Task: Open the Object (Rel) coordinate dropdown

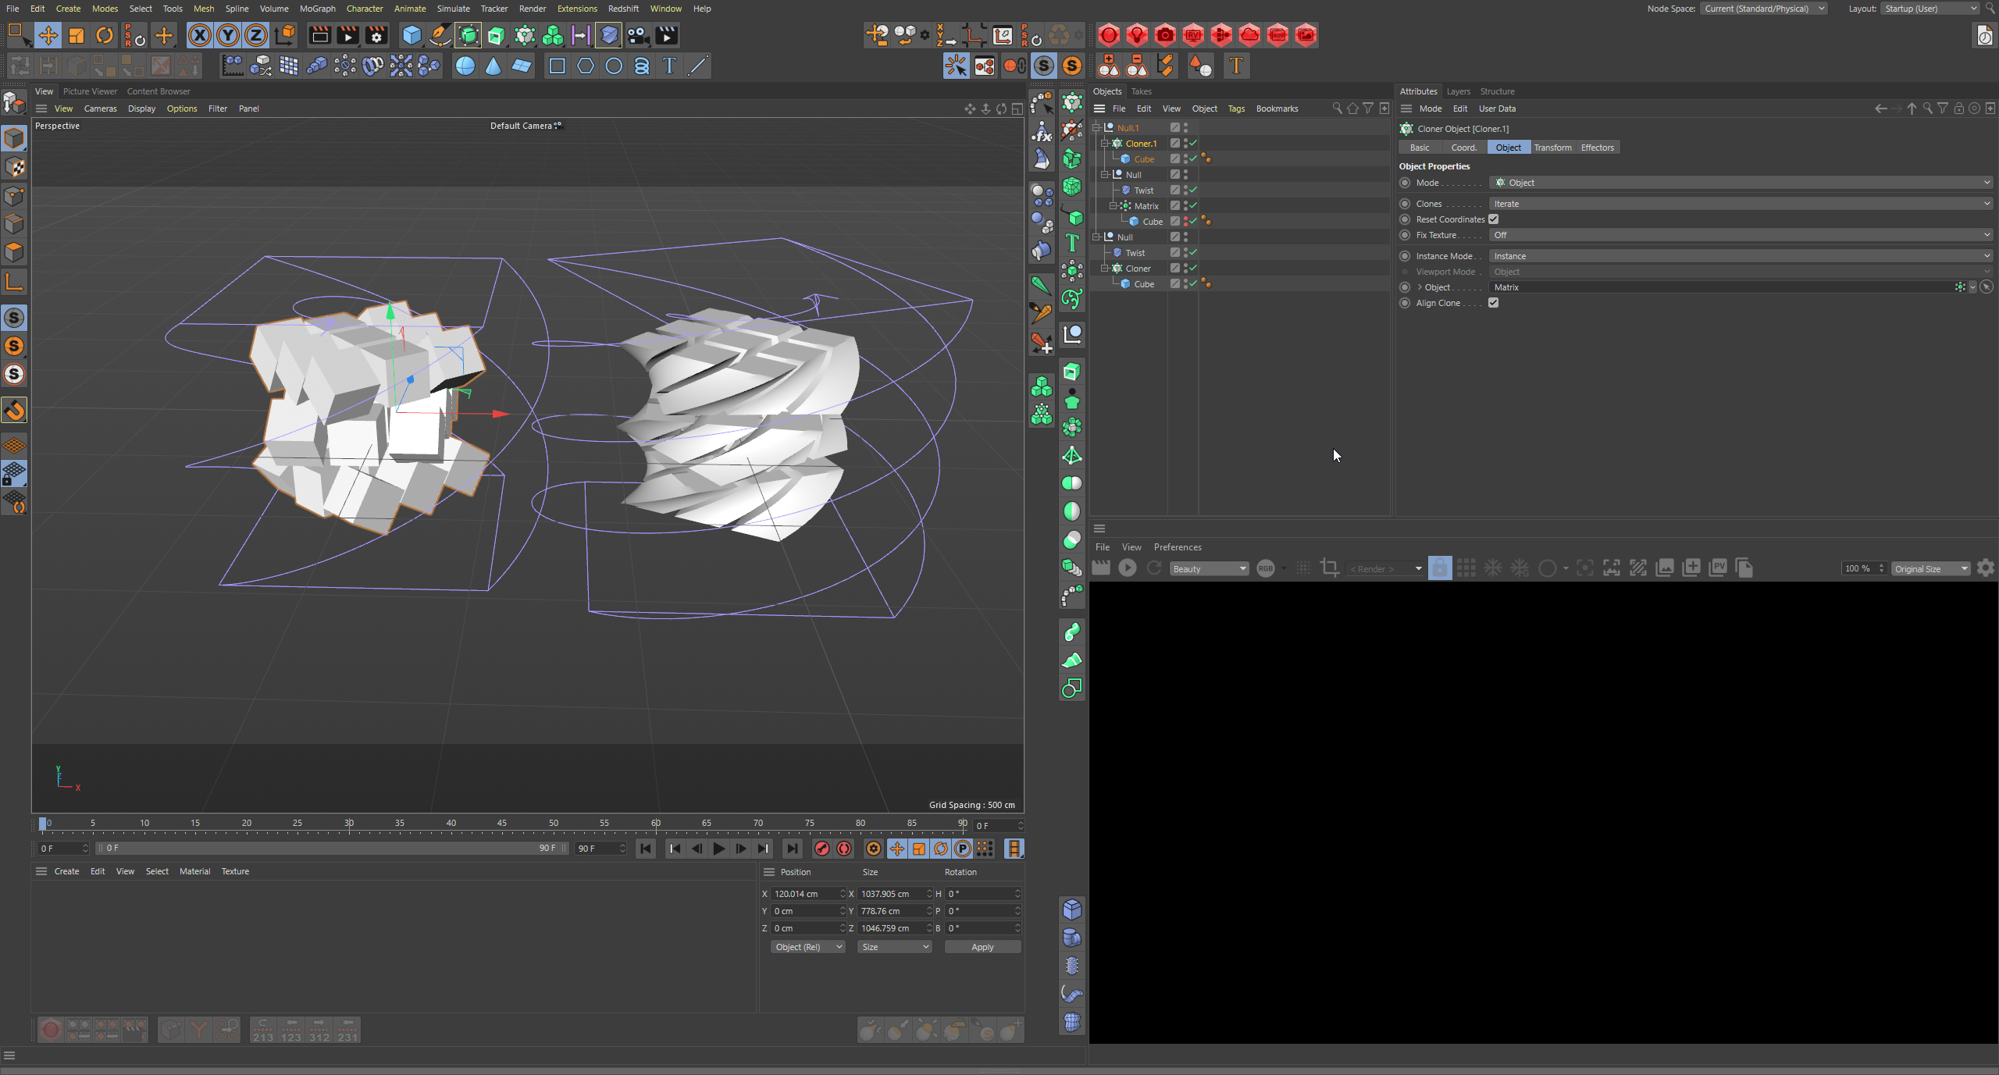Action: (807, 947)
